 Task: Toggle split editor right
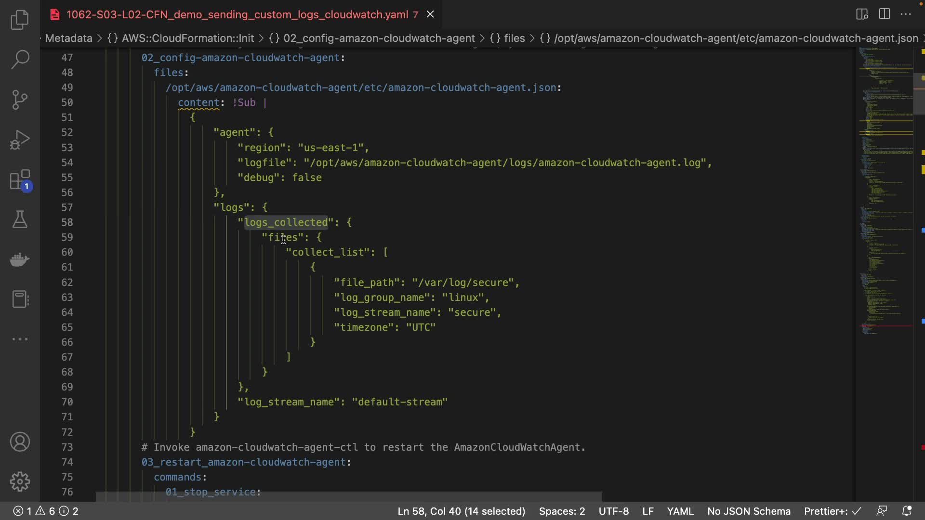click(x=885, y=14)
